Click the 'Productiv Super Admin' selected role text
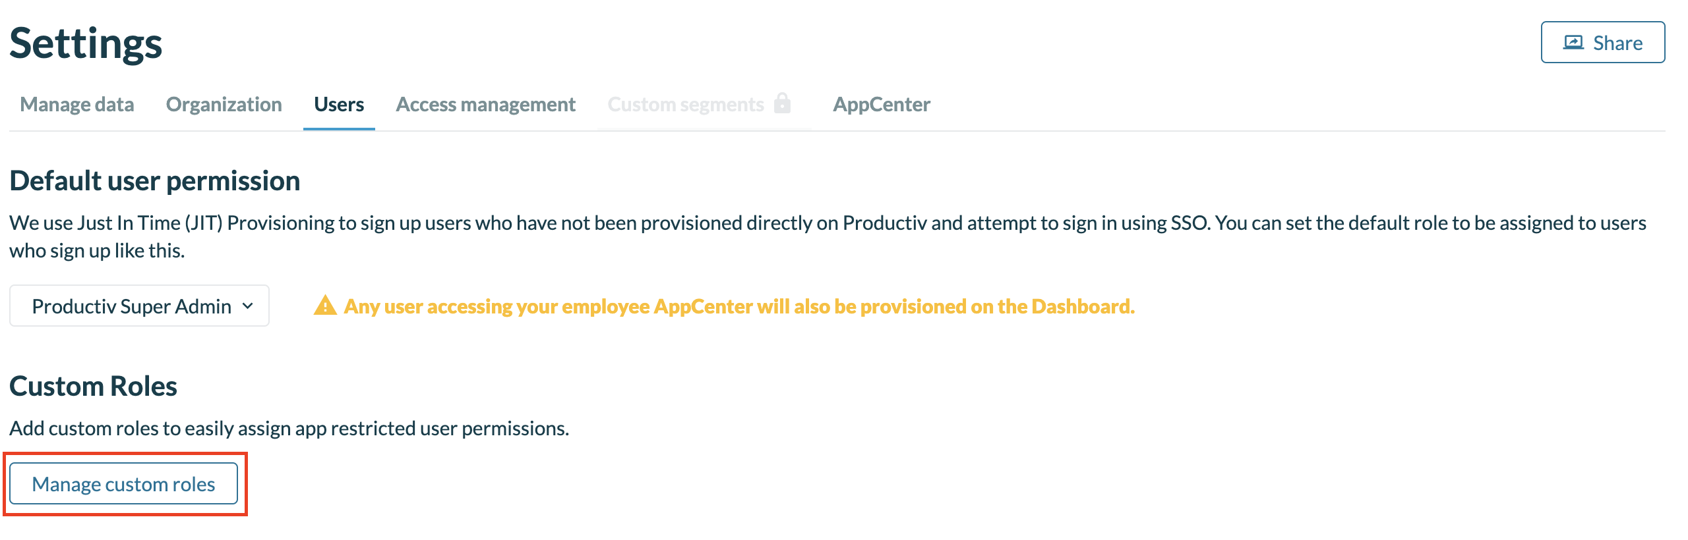Viewport: 1688px width, 540px height. (x=131, y=306)
